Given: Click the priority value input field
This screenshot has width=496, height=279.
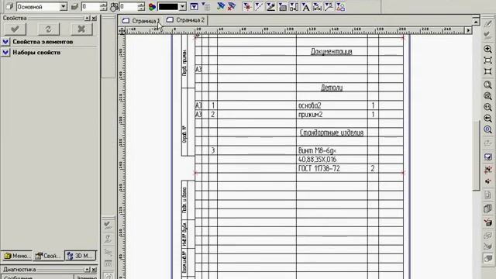Looking at the screenshot, I should coord(129,7).
